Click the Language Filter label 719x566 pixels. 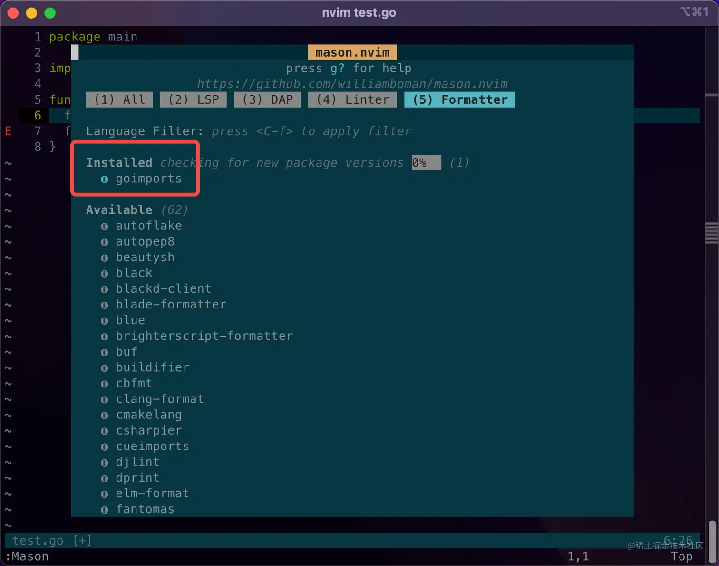(x=145, y=131)
